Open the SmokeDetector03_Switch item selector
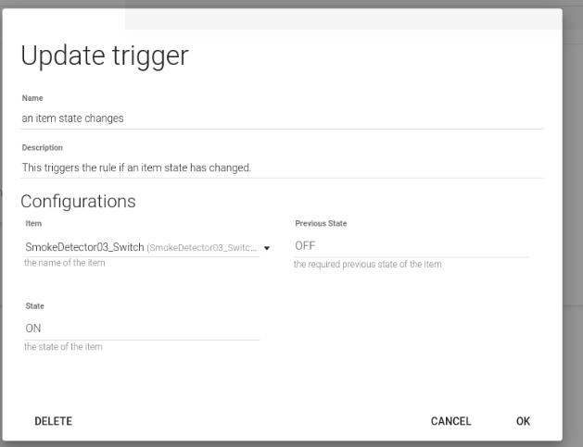 coord(139,247)
